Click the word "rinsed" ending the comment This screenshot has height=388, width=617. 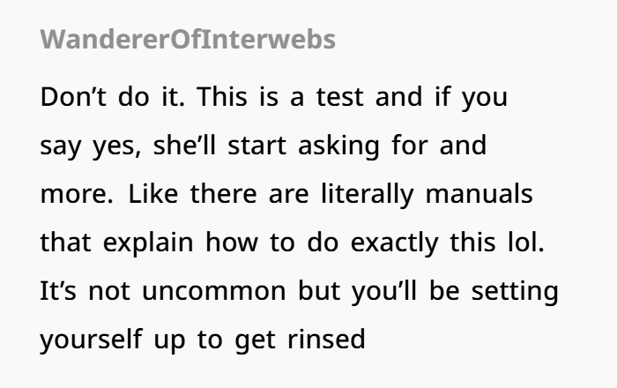327,339
